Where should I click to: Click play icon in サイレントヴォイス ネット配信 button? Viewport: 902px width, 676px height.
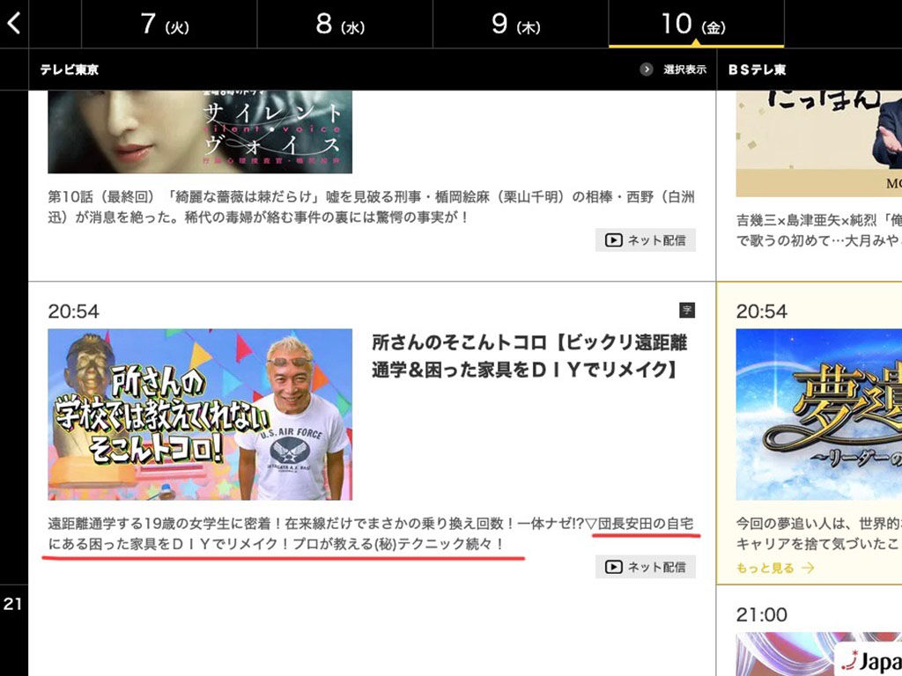click(x=613, y=239)
